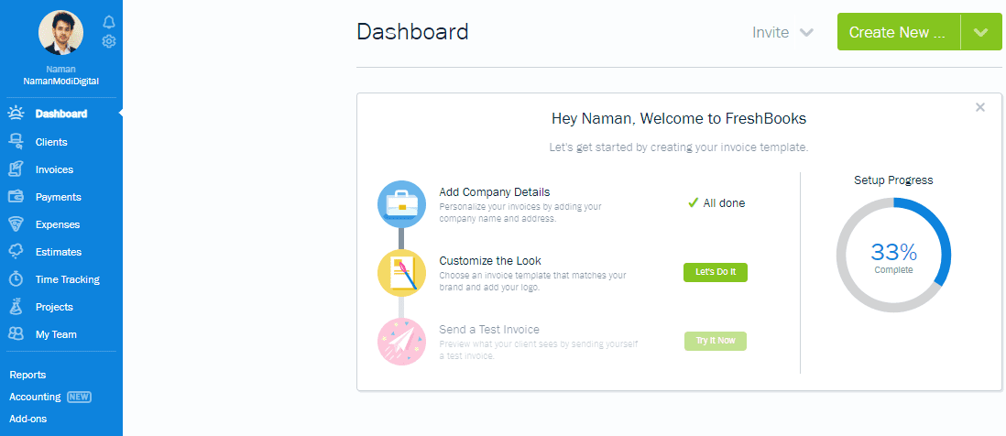This screenshot has height=436, width=1006.
Task: Click the Dashboard sunrise icon
Action: click(16, 114)
